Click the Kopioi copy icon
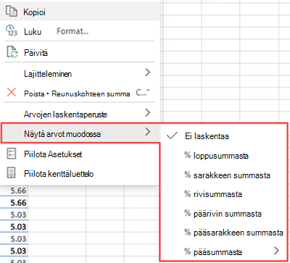 [x=12, y=12]
